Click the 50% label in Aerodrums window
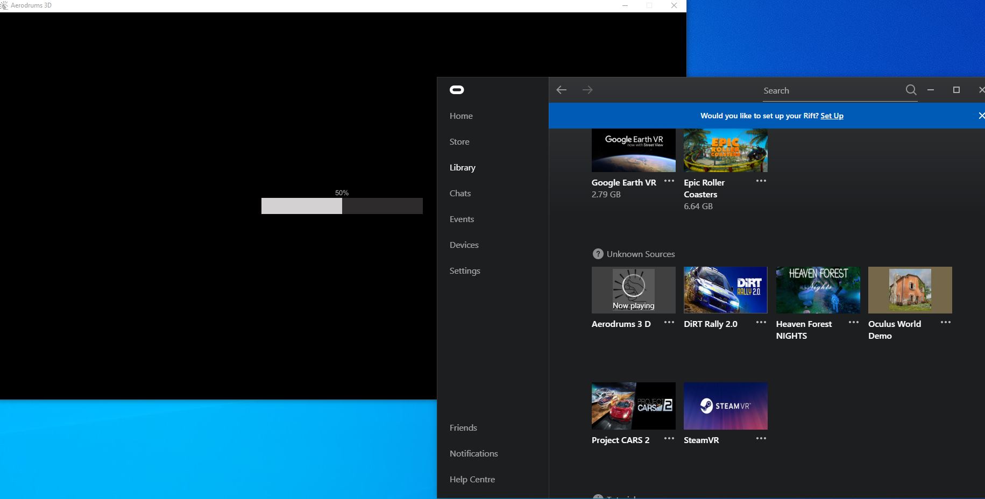 coord(342,193)
